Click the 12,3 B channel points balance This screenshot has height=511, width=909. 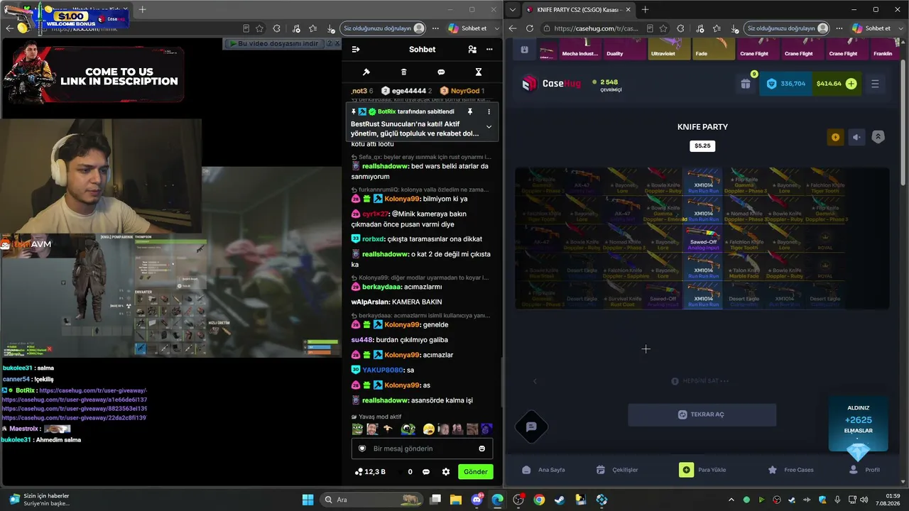(x=371, y=472)
